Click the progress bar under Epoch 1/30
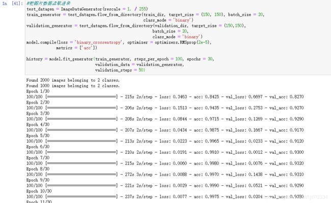This screenshot has width=331, height=203. click(x=81, y=97)
